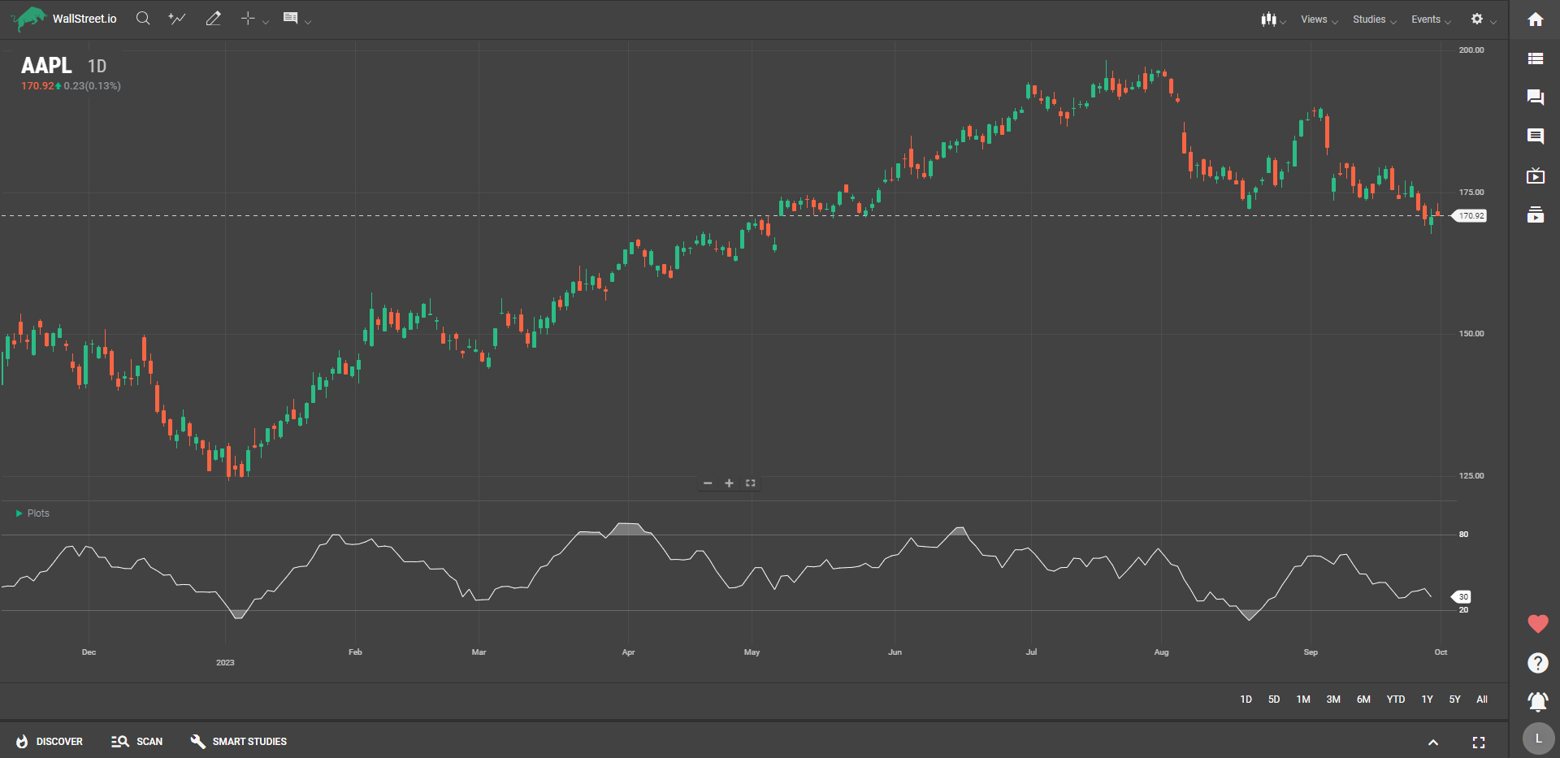Open the alerts bell icon

(1538, 701)
